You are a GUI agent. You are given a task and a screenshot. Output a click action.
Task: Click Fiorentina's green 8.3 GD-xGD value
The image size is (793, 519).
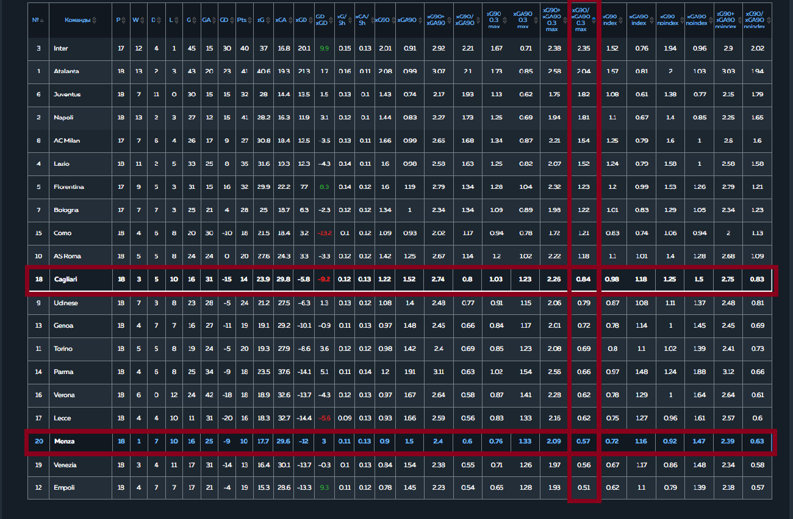(323, 187)
